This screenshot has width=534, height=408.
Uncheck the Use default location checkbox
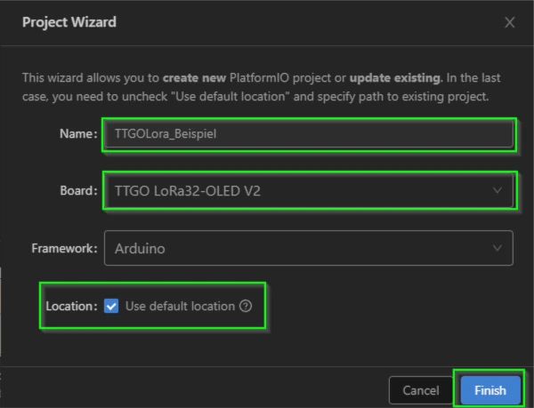click(111, 306)
